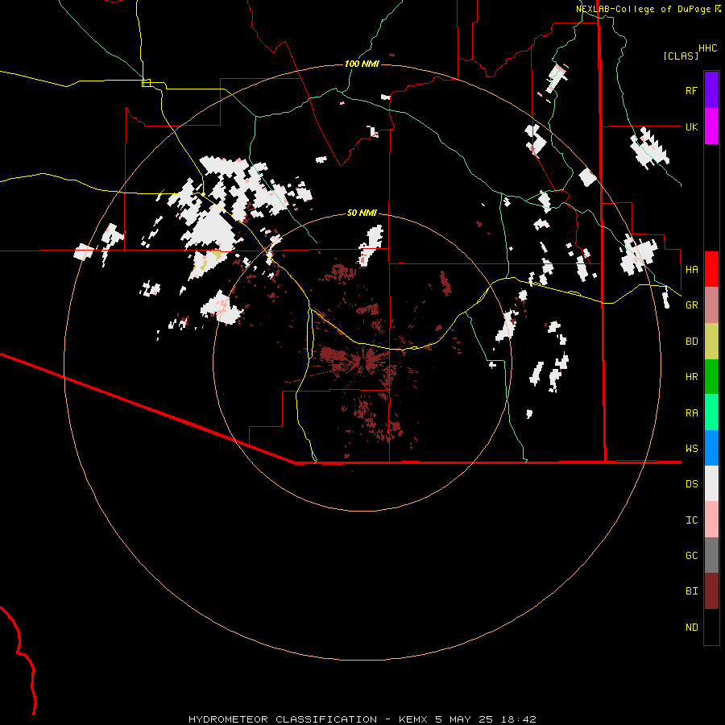
Task: Click the RF purple legend swatch
Action: (x=711, y=90)
